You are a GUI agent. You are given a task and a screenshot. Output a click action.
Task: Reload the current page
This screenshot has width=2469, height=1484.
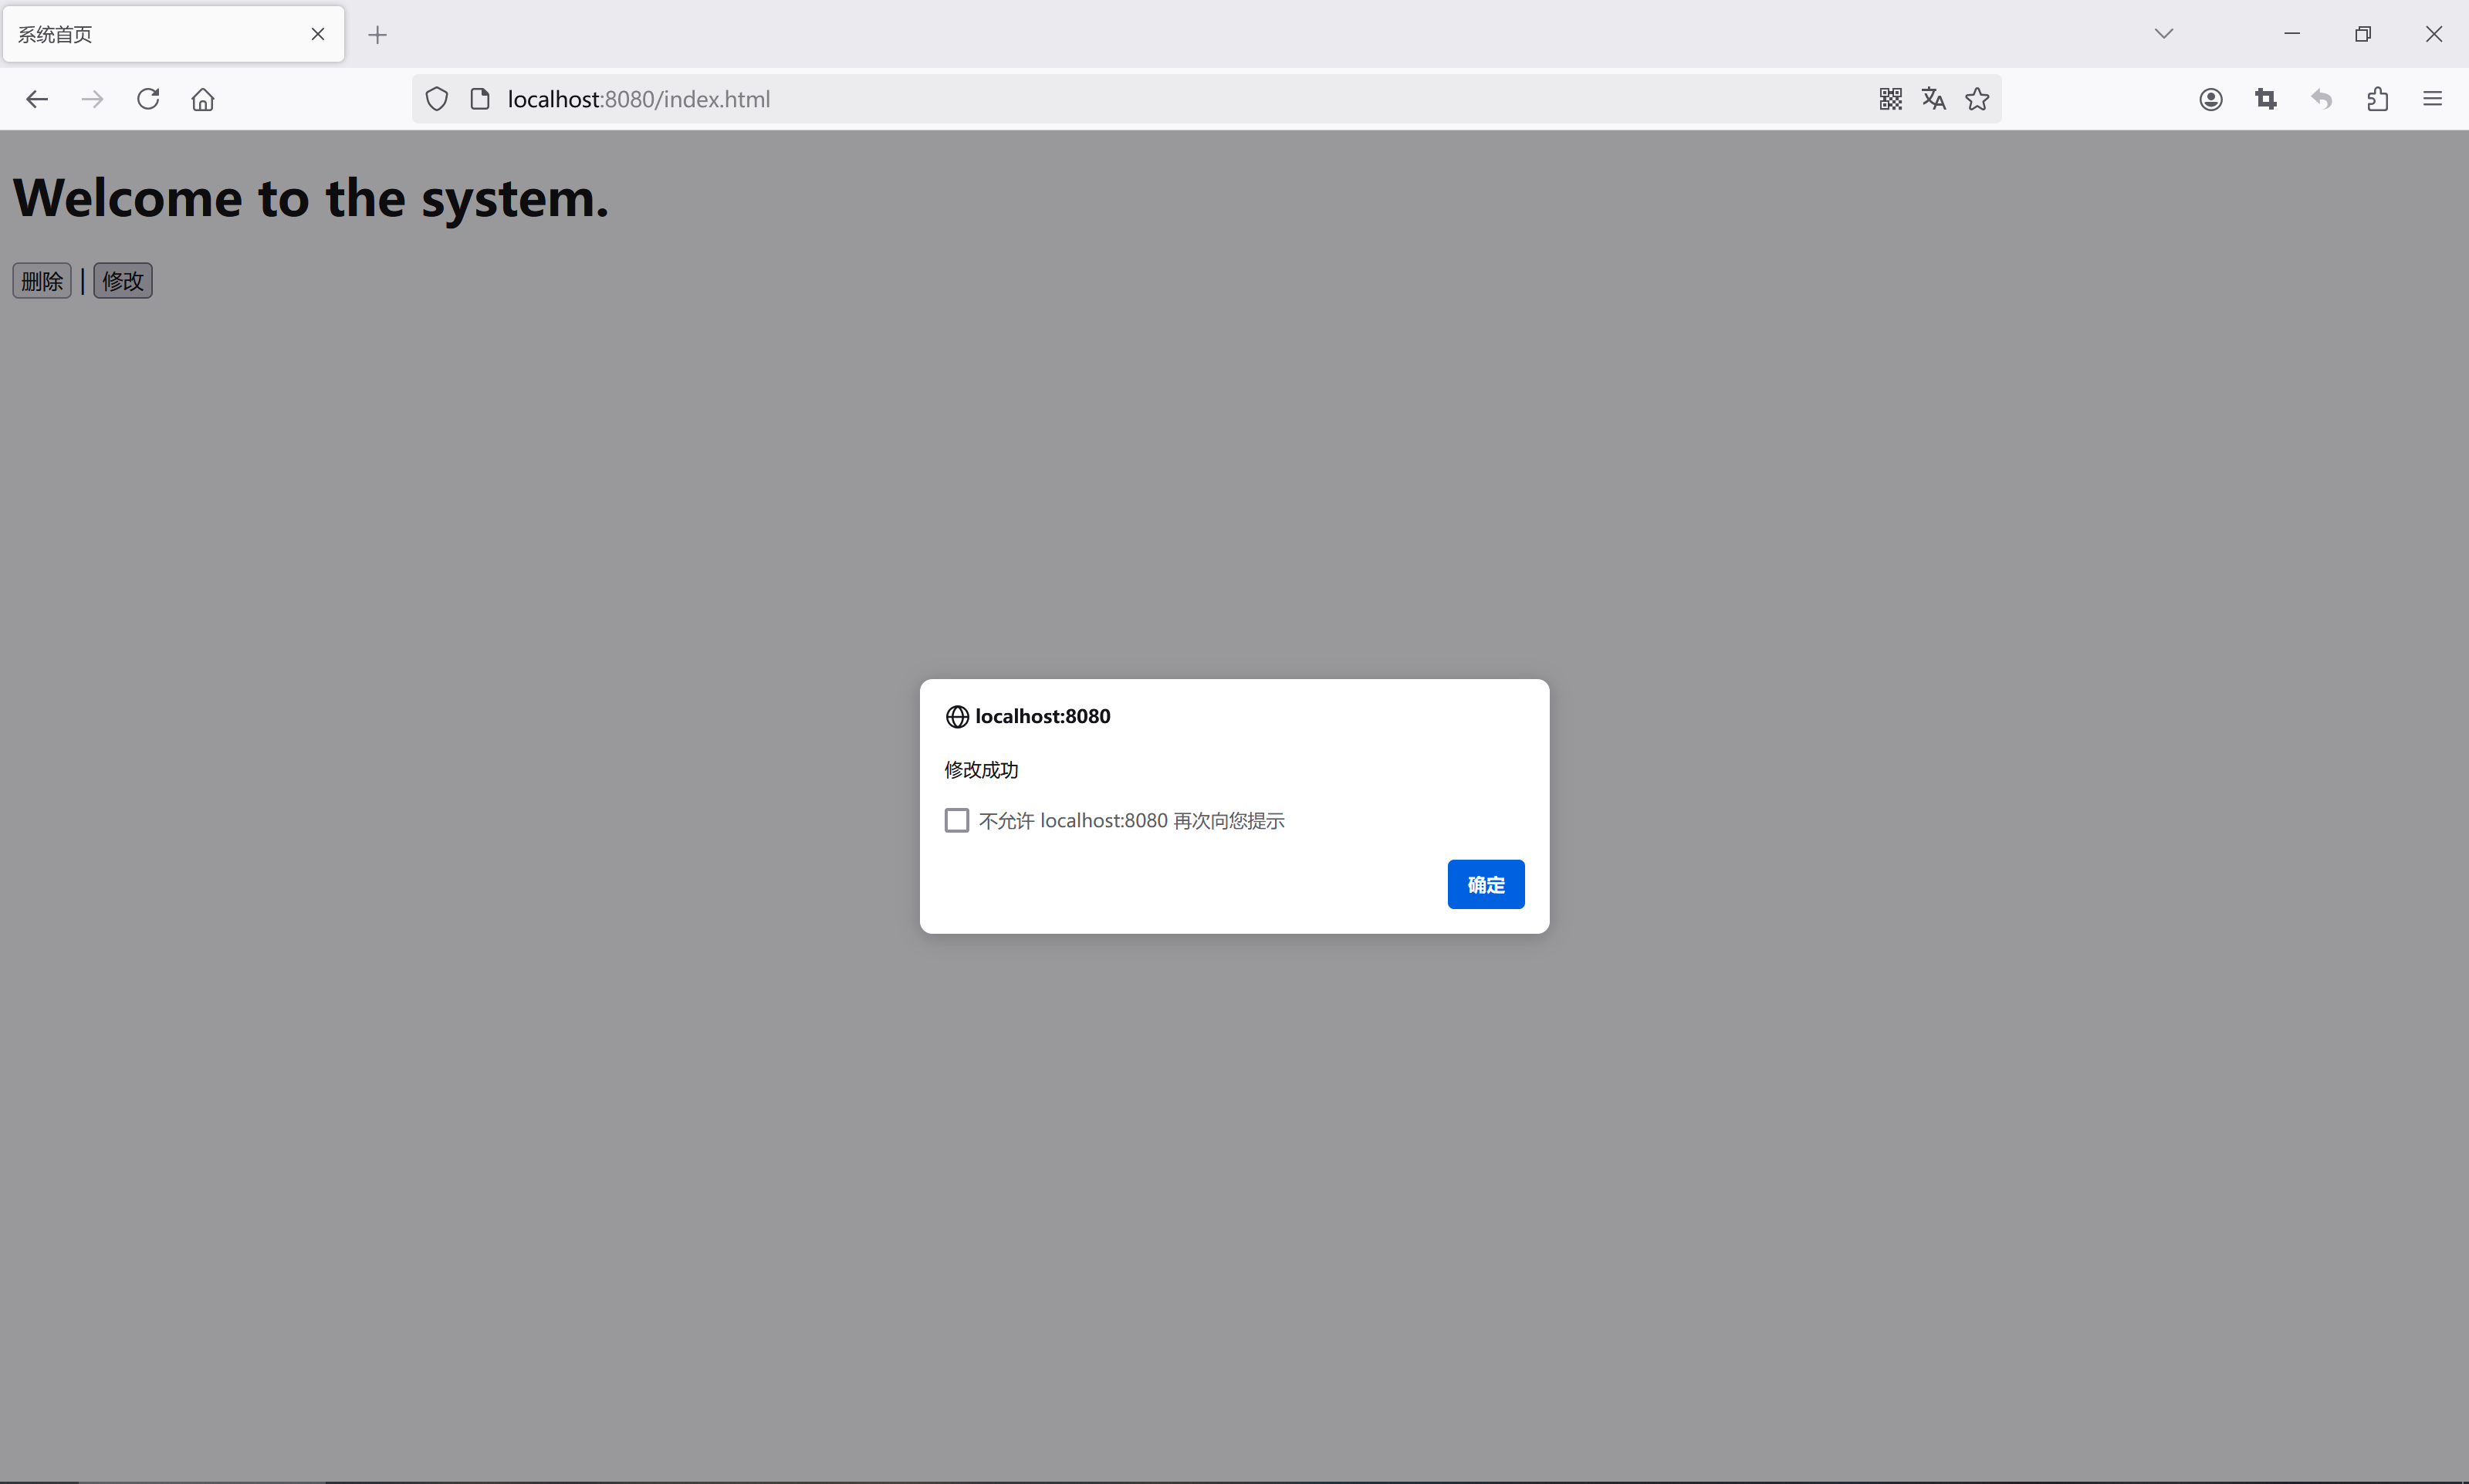point(148,99)
